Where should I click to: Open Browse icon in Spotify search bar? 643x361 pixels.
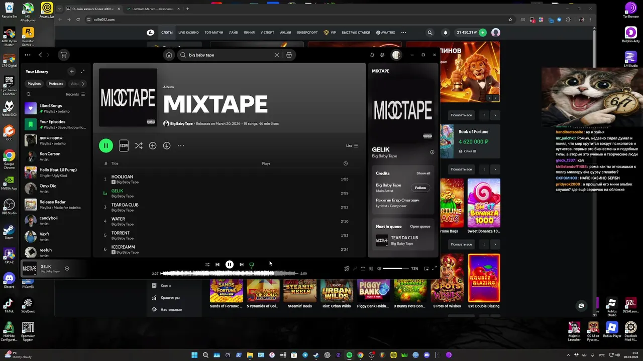click(x=289, y=55)
